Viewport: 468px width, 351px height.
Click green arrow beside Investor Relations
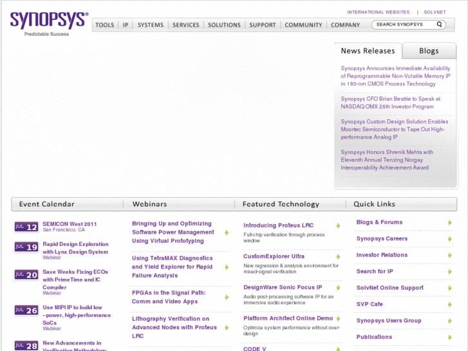coord(449,256)
